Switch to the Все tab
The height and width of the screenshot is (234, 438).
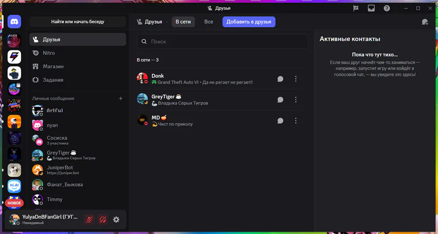click(209, 22)
